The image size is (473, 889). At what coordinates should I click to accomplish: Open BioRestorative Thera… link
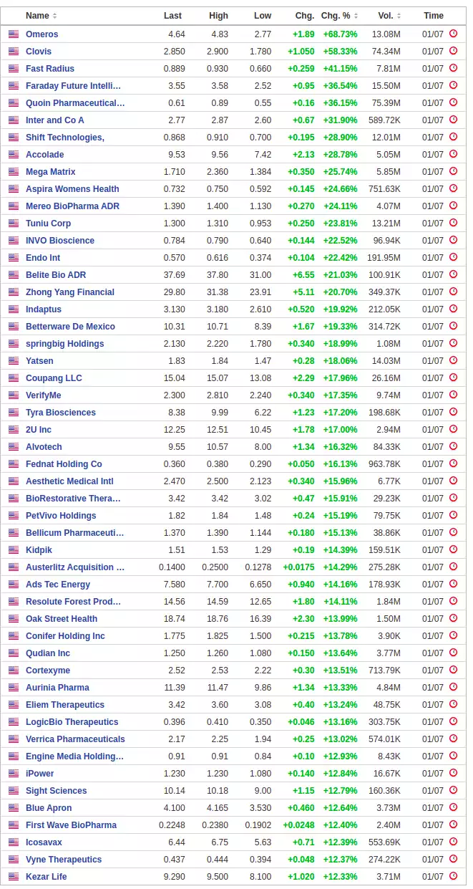[x=73, y=499]
